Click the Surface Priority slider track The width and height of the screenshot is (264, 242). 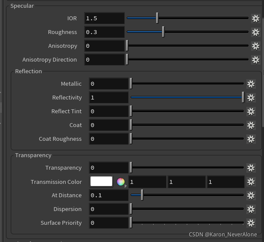click(x=187, y=223)
